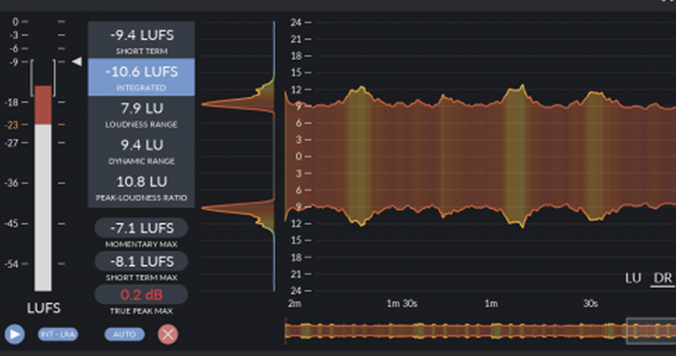Click the LUFS scale label under meter
The height and width of the screenshot is (356, 676).
point(42,309)
